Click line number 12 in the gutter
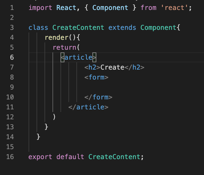 click(x=10, y=117)
